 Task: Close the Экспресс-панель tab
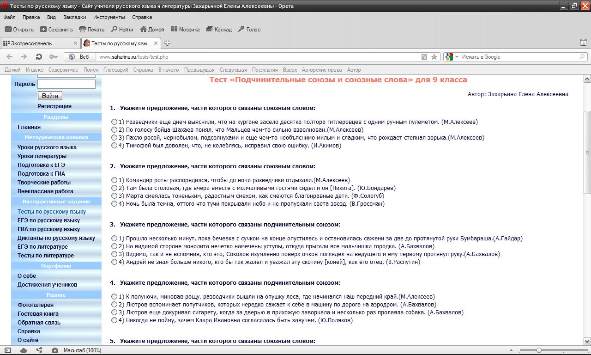coord(75,43)
